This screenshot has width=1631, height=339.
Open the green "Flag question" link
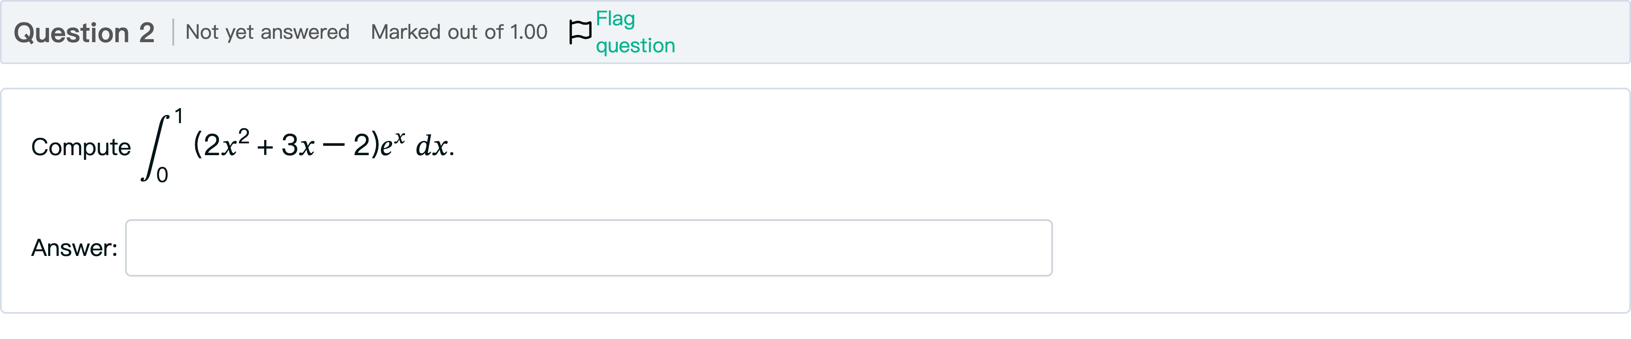(x=634, y=32)
